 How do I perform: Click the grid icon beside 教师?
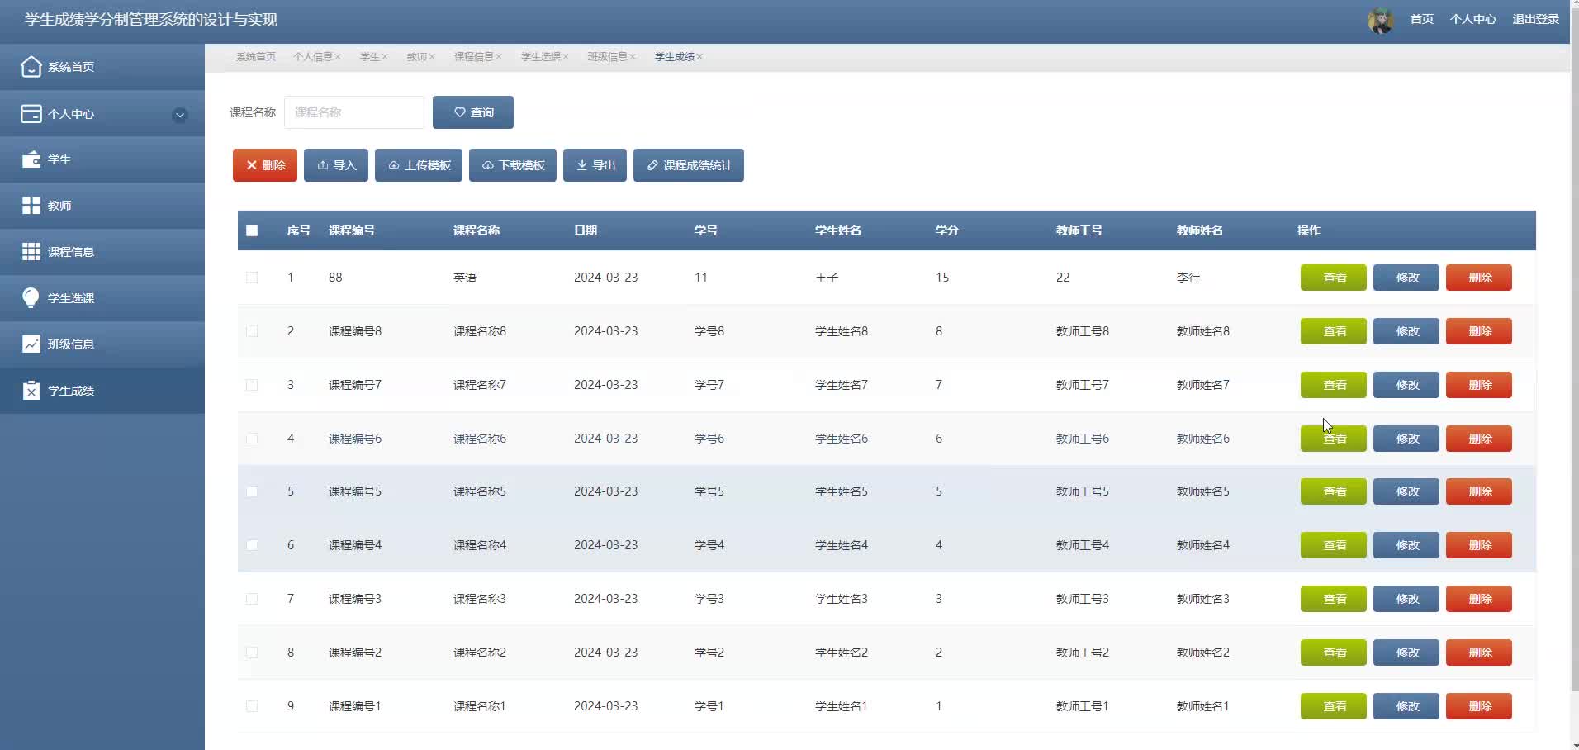tap(31, 206)
